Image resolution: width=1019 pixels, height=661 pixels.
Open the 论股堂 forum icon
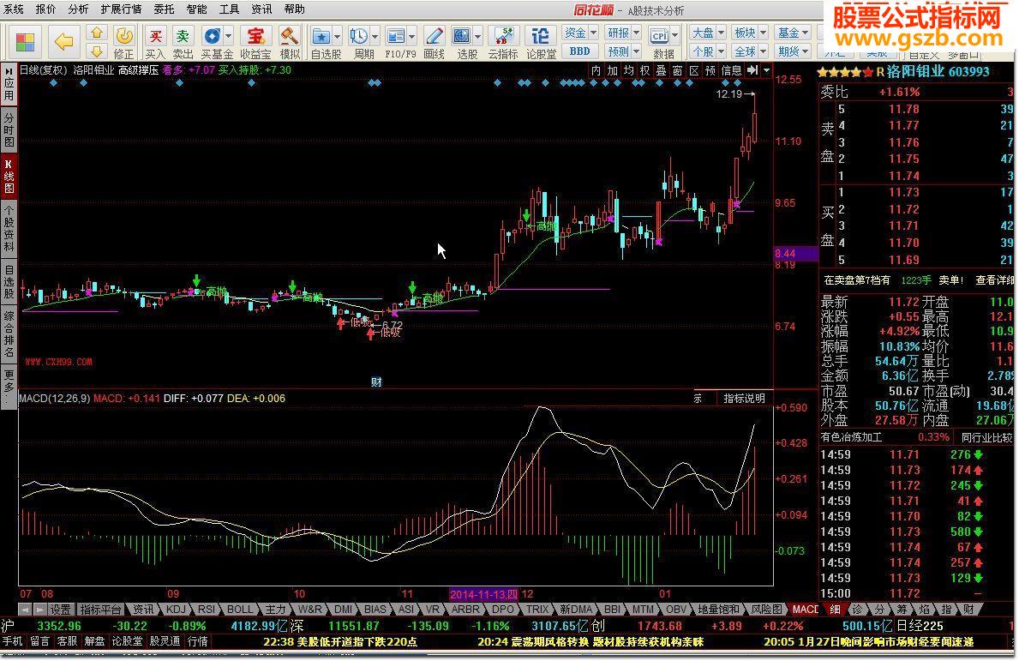[x=541, y=43]
